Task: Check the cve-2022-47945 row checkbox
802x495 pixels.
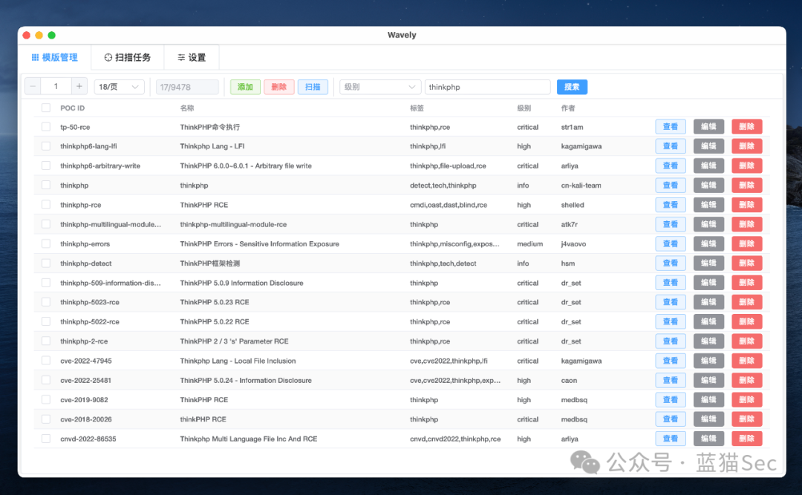Action: click(x=46, y=361)
